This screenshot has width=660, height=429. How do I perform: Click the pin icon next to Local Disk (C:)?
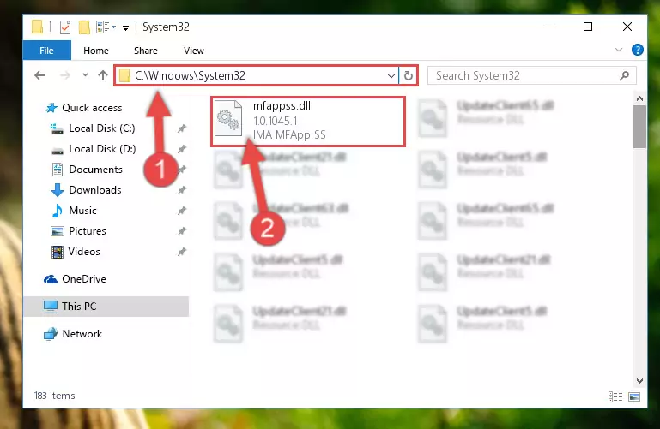click(181, 128)
